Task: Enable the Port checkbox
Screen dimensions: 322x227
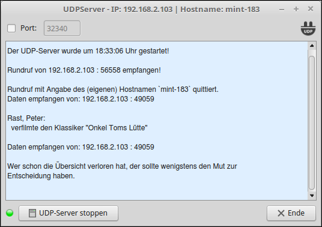Action: 11,28
